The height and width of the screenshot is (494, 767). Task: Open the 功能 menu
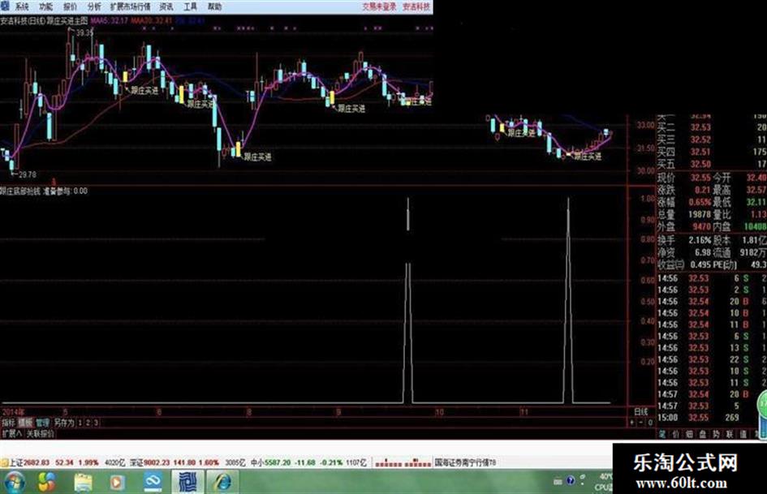point(46,6)
